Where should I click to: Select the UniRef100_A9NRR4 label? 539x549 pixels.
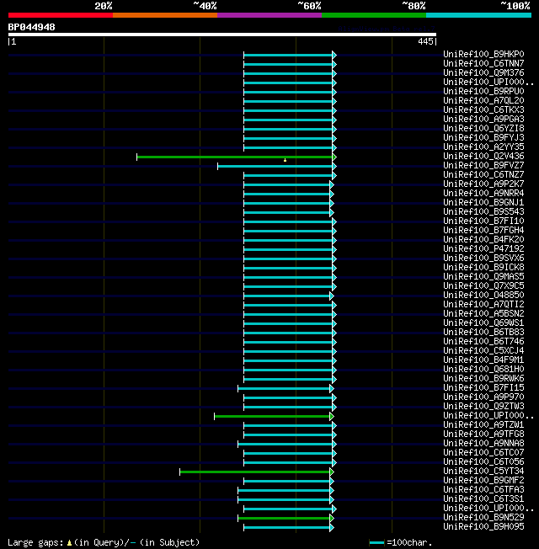483,193
